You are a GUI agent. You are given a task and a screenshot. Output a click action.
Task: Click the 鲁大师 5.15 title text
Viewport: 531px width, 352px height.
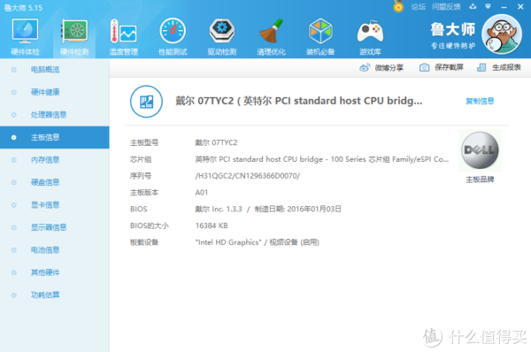pos(23,7)
